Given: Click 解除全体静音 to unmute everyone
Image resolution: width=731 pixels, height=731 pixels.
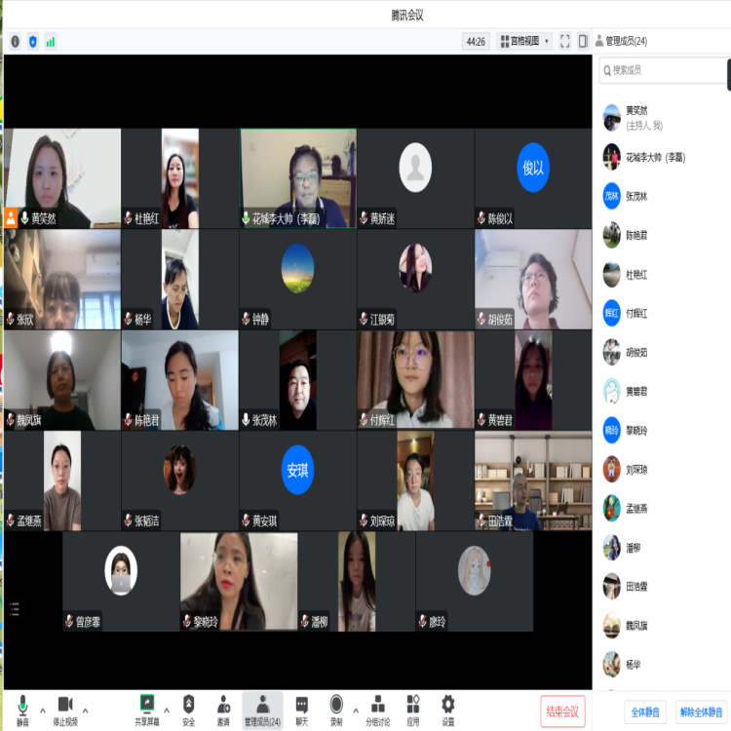Looking at the screenshot, I should 702,712.
